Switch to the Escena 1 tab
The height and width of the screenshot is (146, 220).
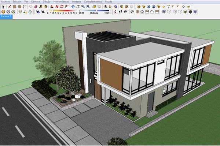click(6, 16)
